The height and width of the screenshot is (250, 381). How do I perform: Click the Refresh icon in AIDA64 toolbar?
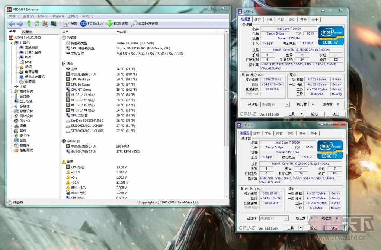tap(37, 23)
